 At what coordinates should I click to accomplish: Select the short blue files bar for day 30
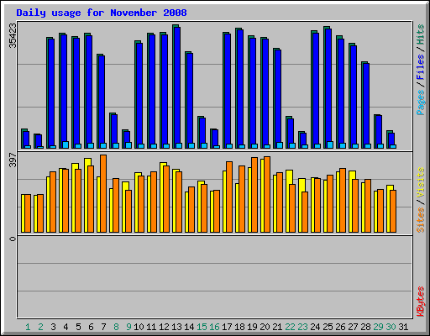[391, 139]
